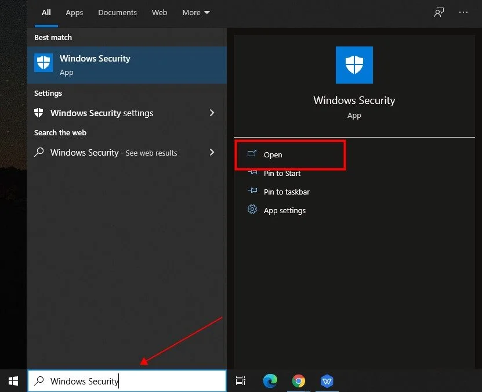Expand the More filter dropdown

(x=196, y=13)
